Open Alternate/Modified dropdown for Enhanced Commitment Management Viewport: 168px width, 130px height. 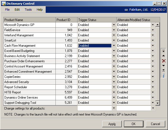point(153,72)
